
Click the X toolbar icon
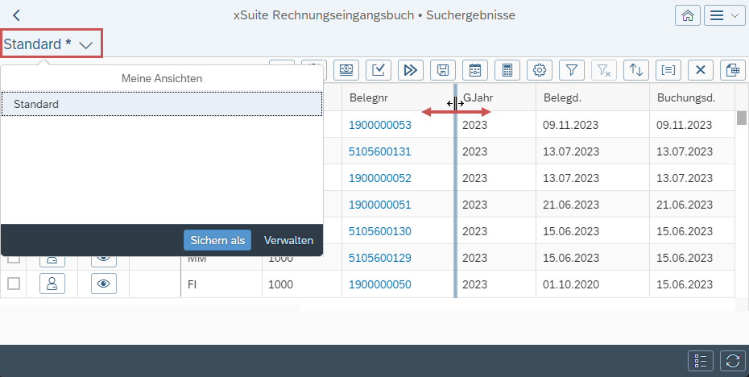(701, 70)
